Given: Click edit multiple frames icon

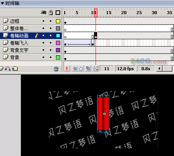Looking at the screenshot, I should coord(88,69).
